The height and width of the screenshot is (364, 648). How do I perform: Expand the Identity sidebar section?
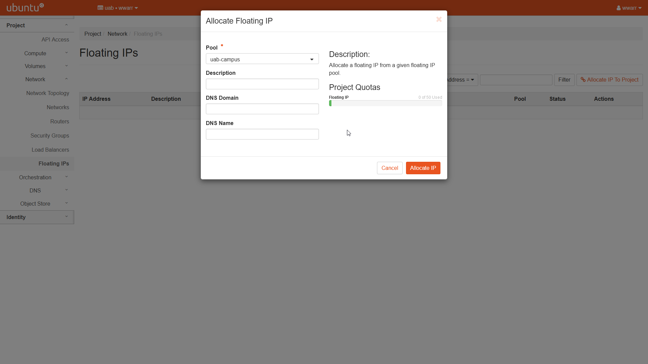(37, 217)
